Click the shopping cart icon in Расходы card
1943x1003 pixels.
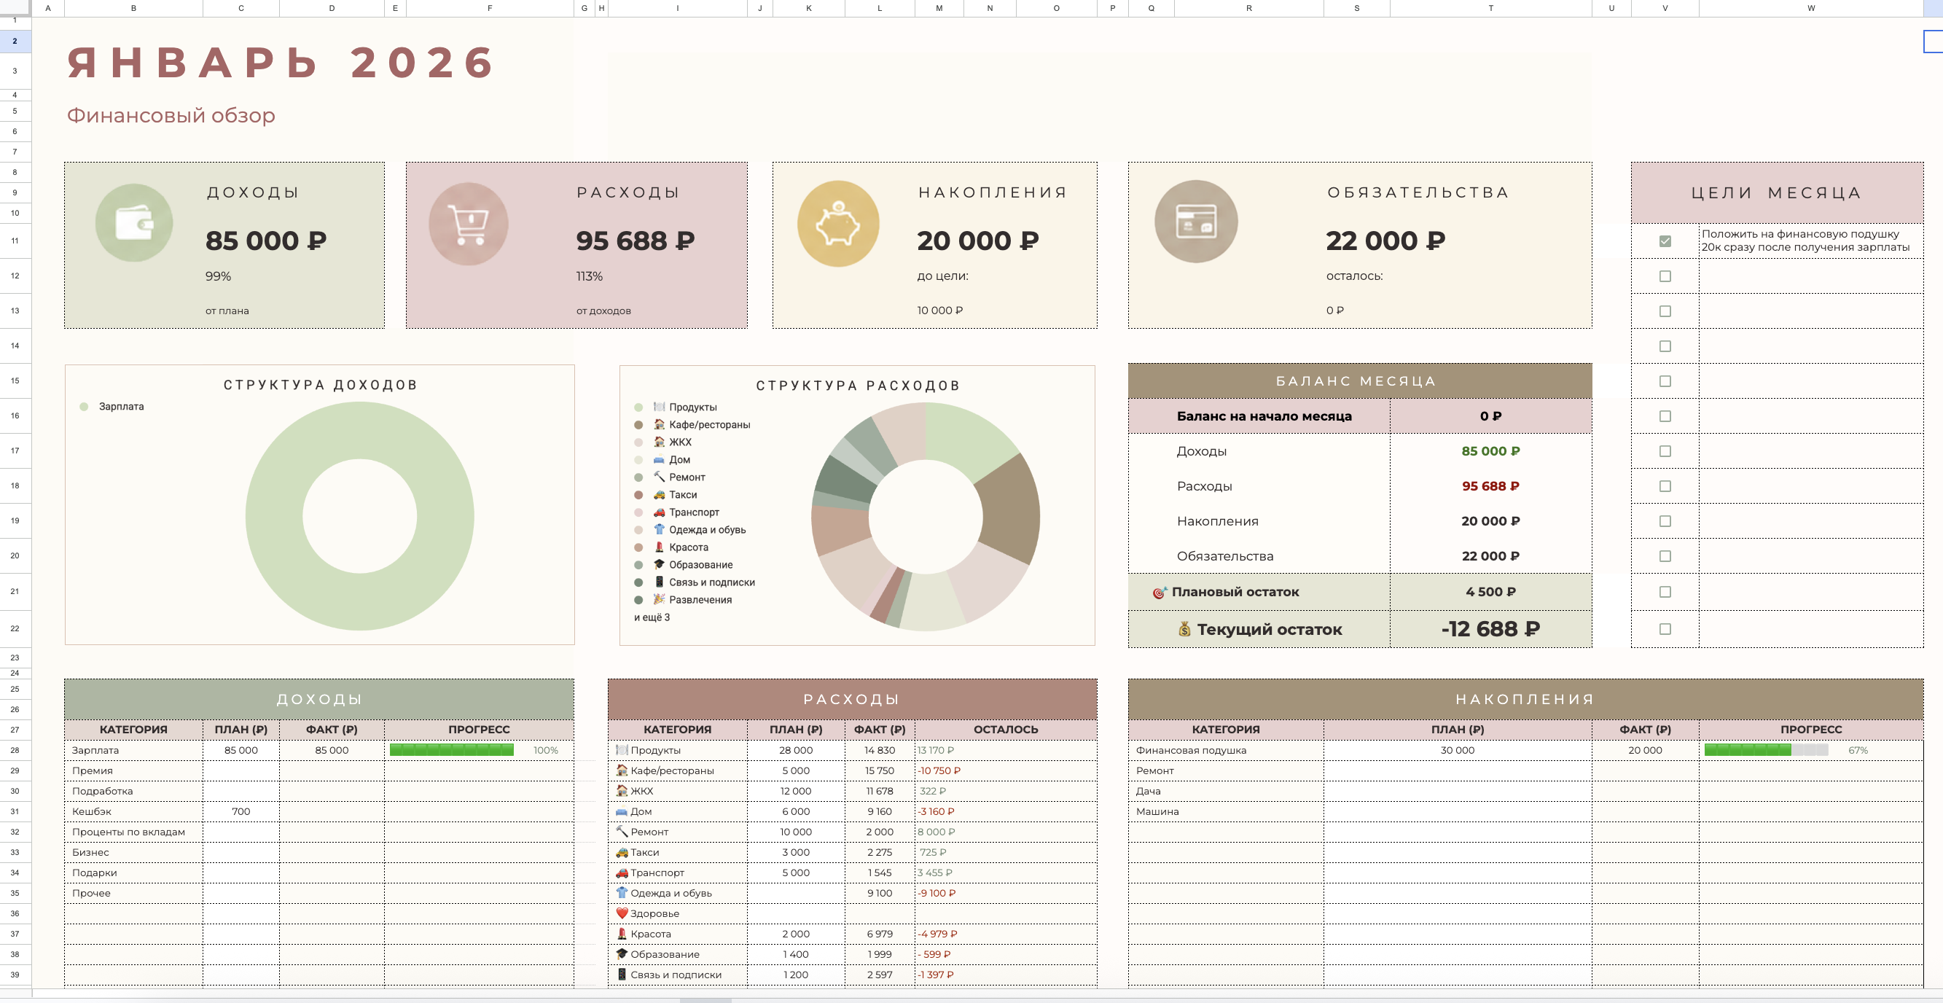pyautogui.click(x=469, y=223)
